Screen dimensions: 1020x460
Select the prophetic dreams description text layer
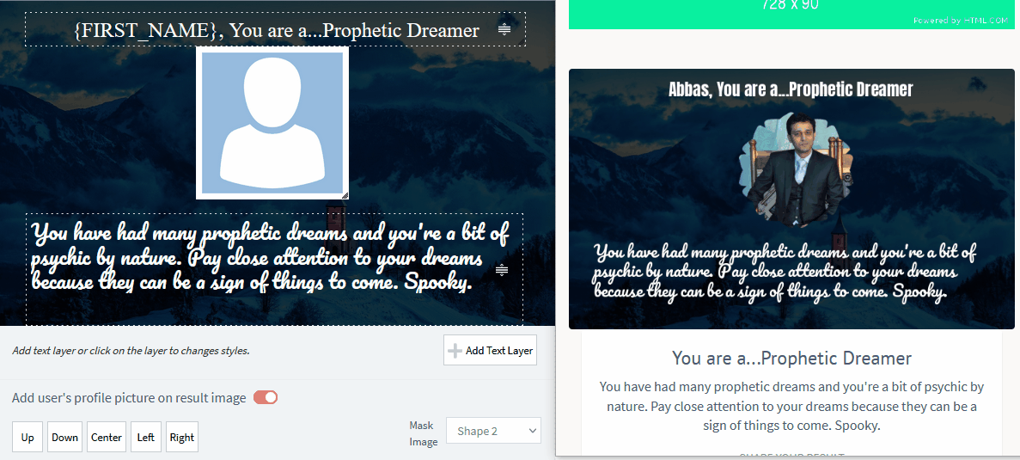coord(274,269)
